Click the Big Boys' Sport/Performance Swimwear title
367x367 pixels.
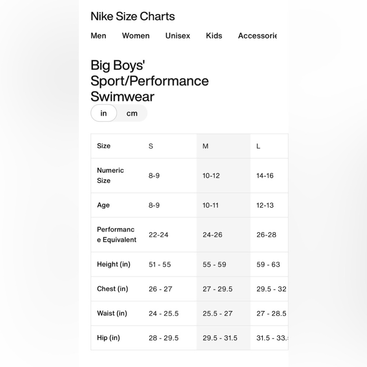tap(149, 80)
